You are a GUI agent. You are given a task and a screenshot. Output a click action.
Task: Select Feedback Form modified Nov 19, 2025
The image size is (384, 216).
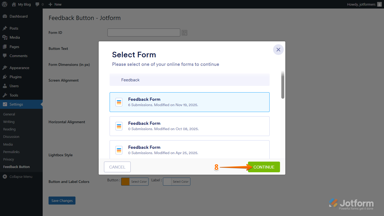[189, 102]
